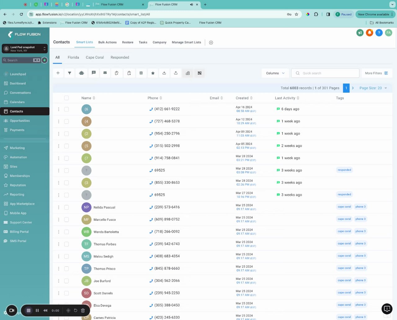Open the chat support widget icon
397x320 pixels.
[x=387, y=309]
